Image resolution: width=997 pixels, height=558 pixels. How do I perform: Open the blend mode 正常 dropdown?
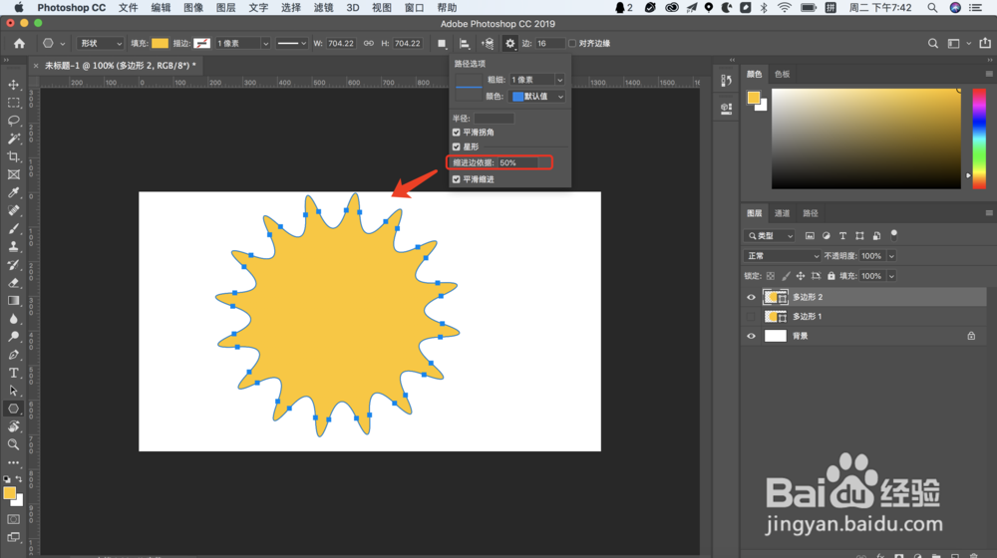pos(782,256)
